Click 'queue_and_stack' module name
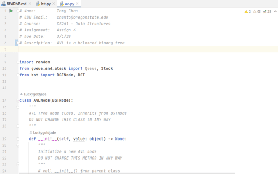 pos(49,68)
